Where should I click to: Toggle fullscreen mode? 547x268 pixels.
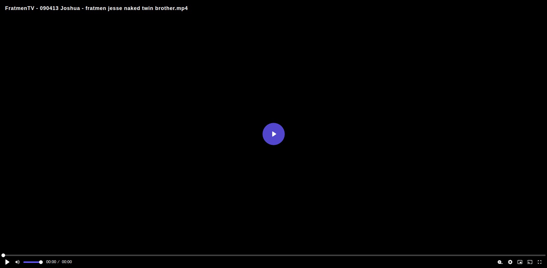(540, 262)
